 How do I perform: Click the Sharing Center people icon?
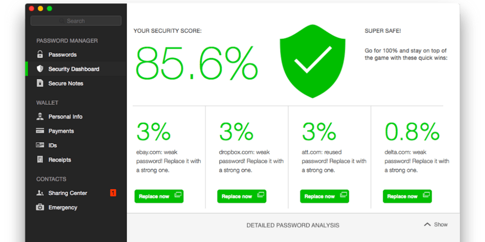coord(40,193)
